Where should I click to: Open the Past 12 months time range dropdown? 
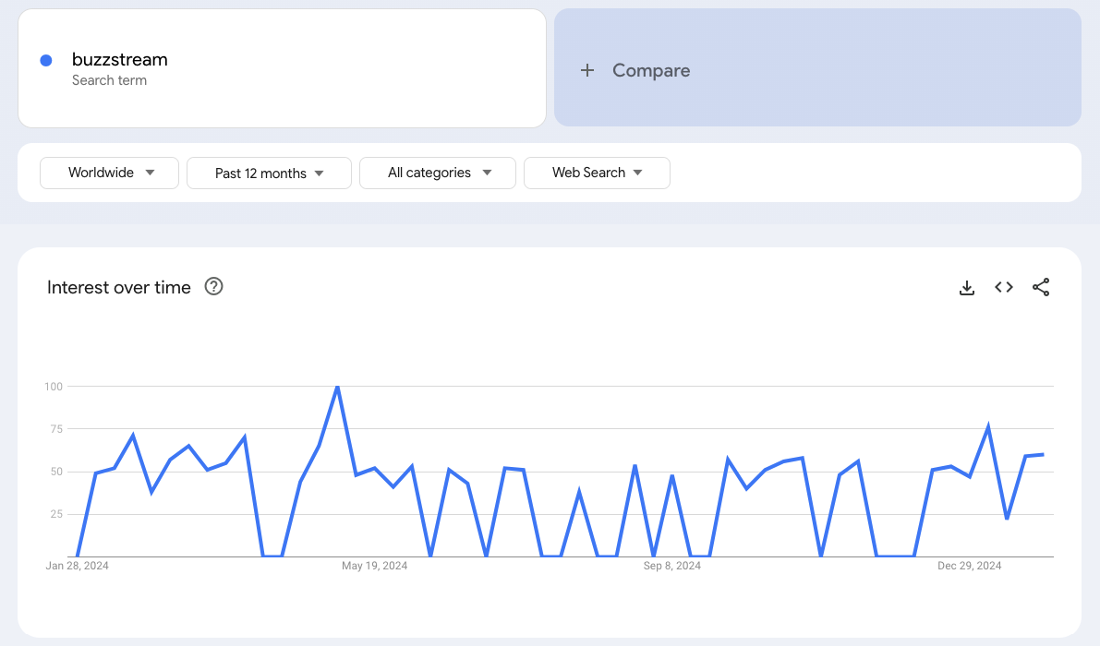pos(269,173)
